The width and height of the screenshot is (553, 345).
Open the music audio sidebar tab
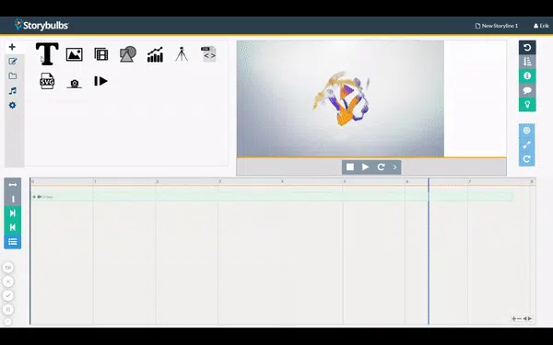pos(12,91)
